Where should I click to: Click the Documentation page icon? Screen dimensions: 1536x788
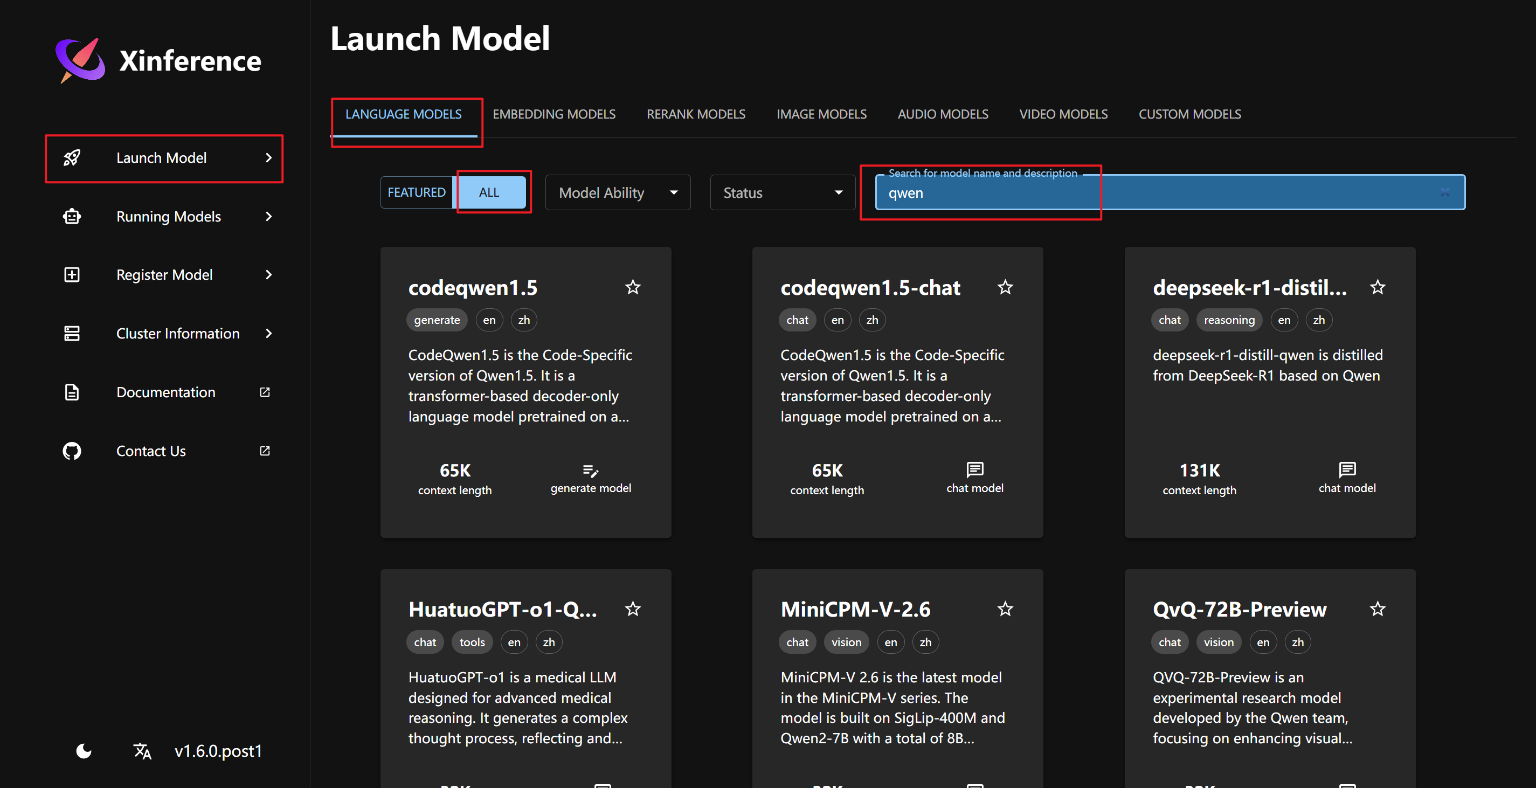tap(72, 392)
